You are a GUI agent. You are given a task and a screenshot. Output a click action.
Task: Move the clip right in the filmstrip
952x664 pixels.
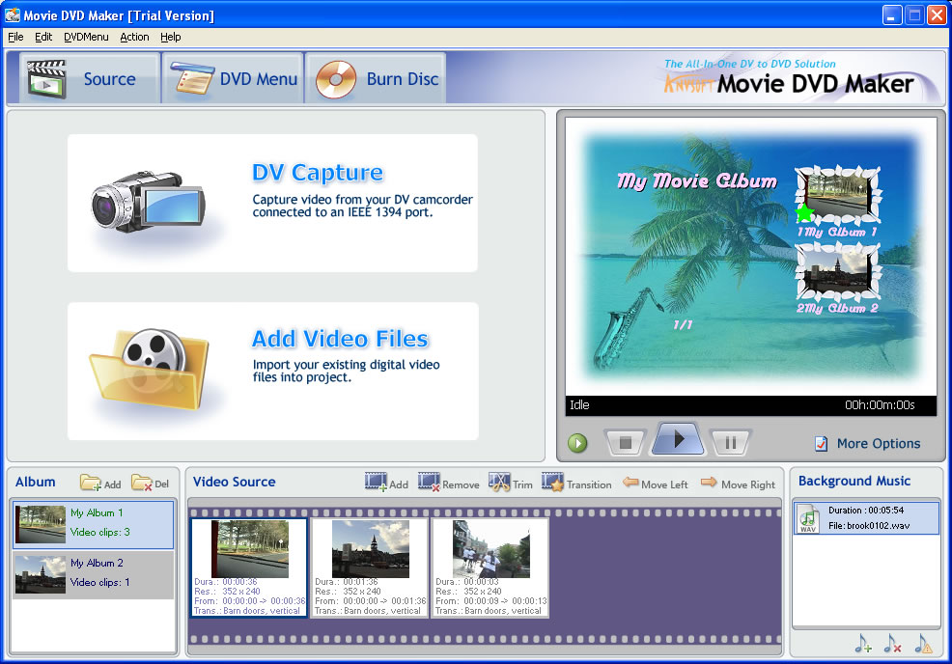click(x=738, y=484)
